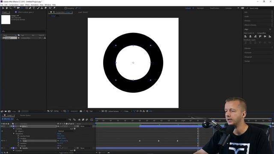Open the Graph Editor in timeline
The height and width of the screenshot is (154, 274).
92,120
